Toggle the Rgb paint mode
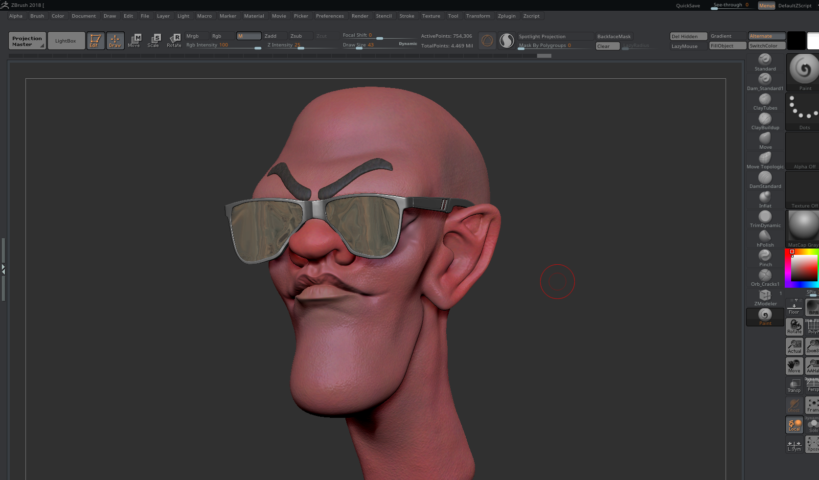This screenshot has width=819, height=480. tap(223, 36)
